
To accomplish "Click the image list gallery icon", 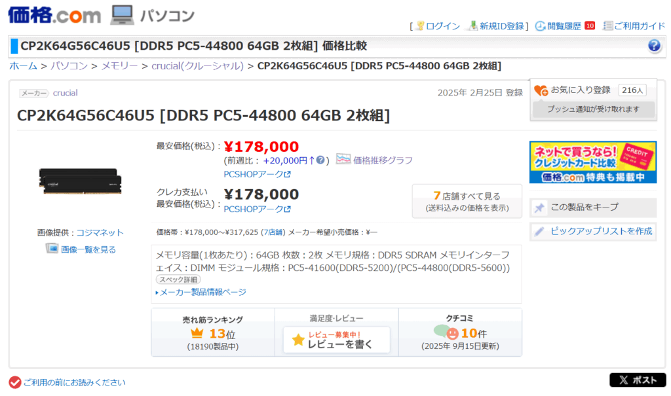I will [52, 249].
